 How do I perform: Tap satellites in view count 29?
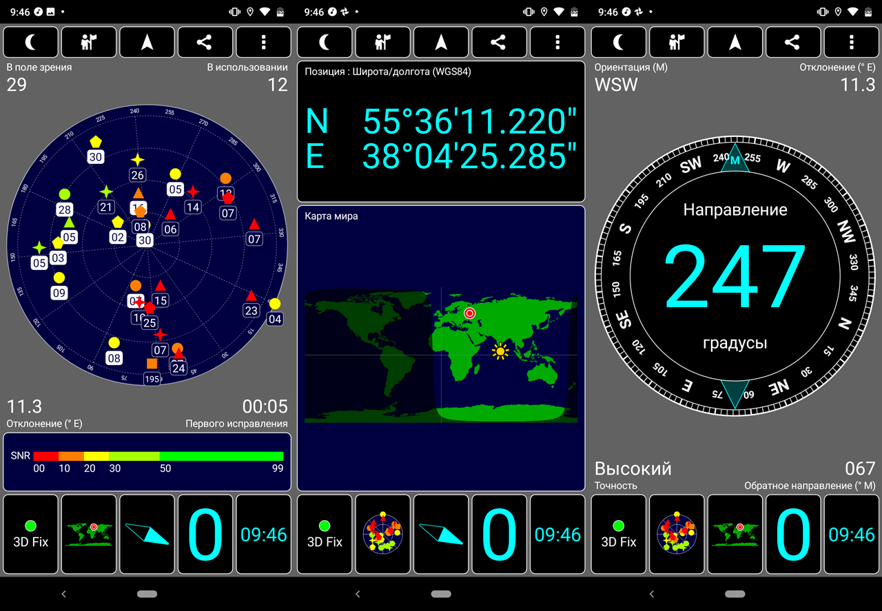coord(17,85)
